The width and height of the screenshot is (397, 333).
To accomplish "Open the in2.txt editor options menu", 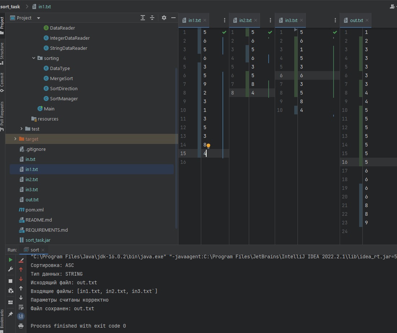I will pyautogui.click(x=270, y=20).
